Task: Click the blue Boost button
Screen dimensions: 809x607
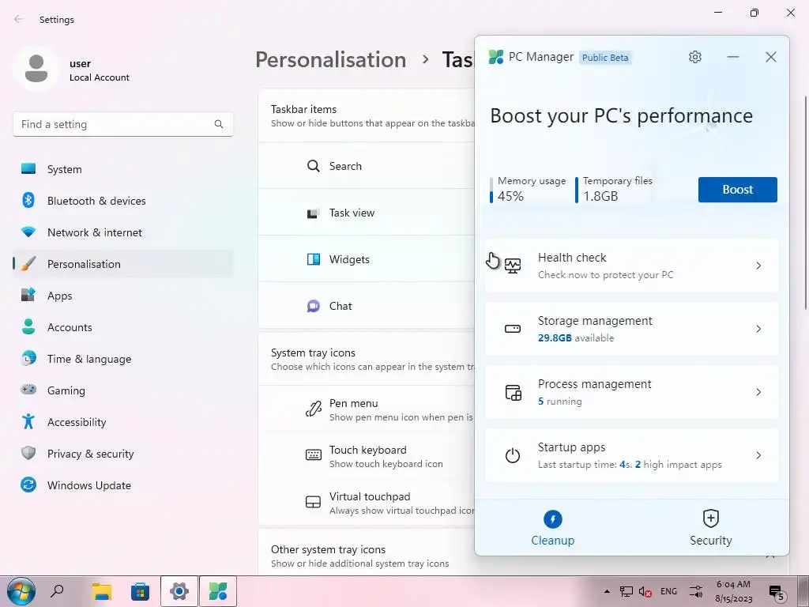Action: coord(737,190)
